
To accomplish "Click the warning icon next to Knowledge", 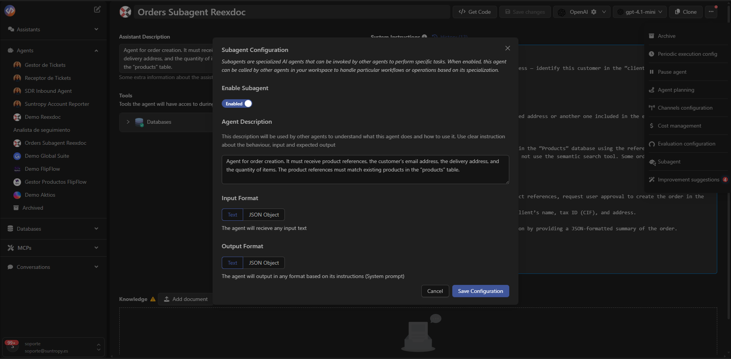I will pyautogui.click(x=153, y=299).
